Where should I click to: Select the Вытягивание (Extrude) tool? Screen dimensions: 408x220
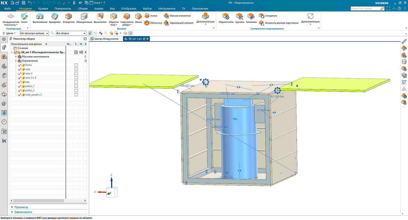point(40,18)
